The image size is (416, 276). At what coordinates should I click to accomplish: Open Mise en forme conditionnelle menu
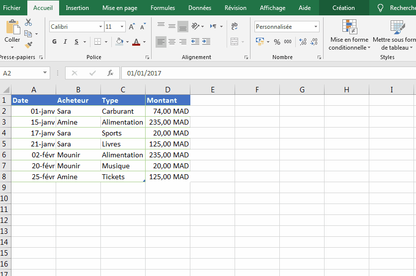(349, 35)
